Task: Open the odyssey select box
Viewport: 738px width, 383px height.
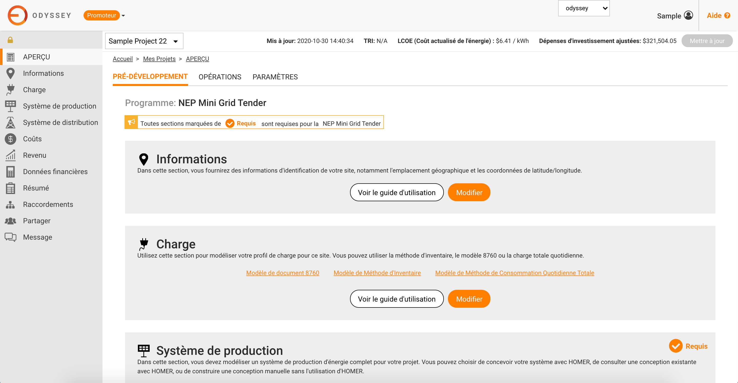Action: (x=583, y=8)
